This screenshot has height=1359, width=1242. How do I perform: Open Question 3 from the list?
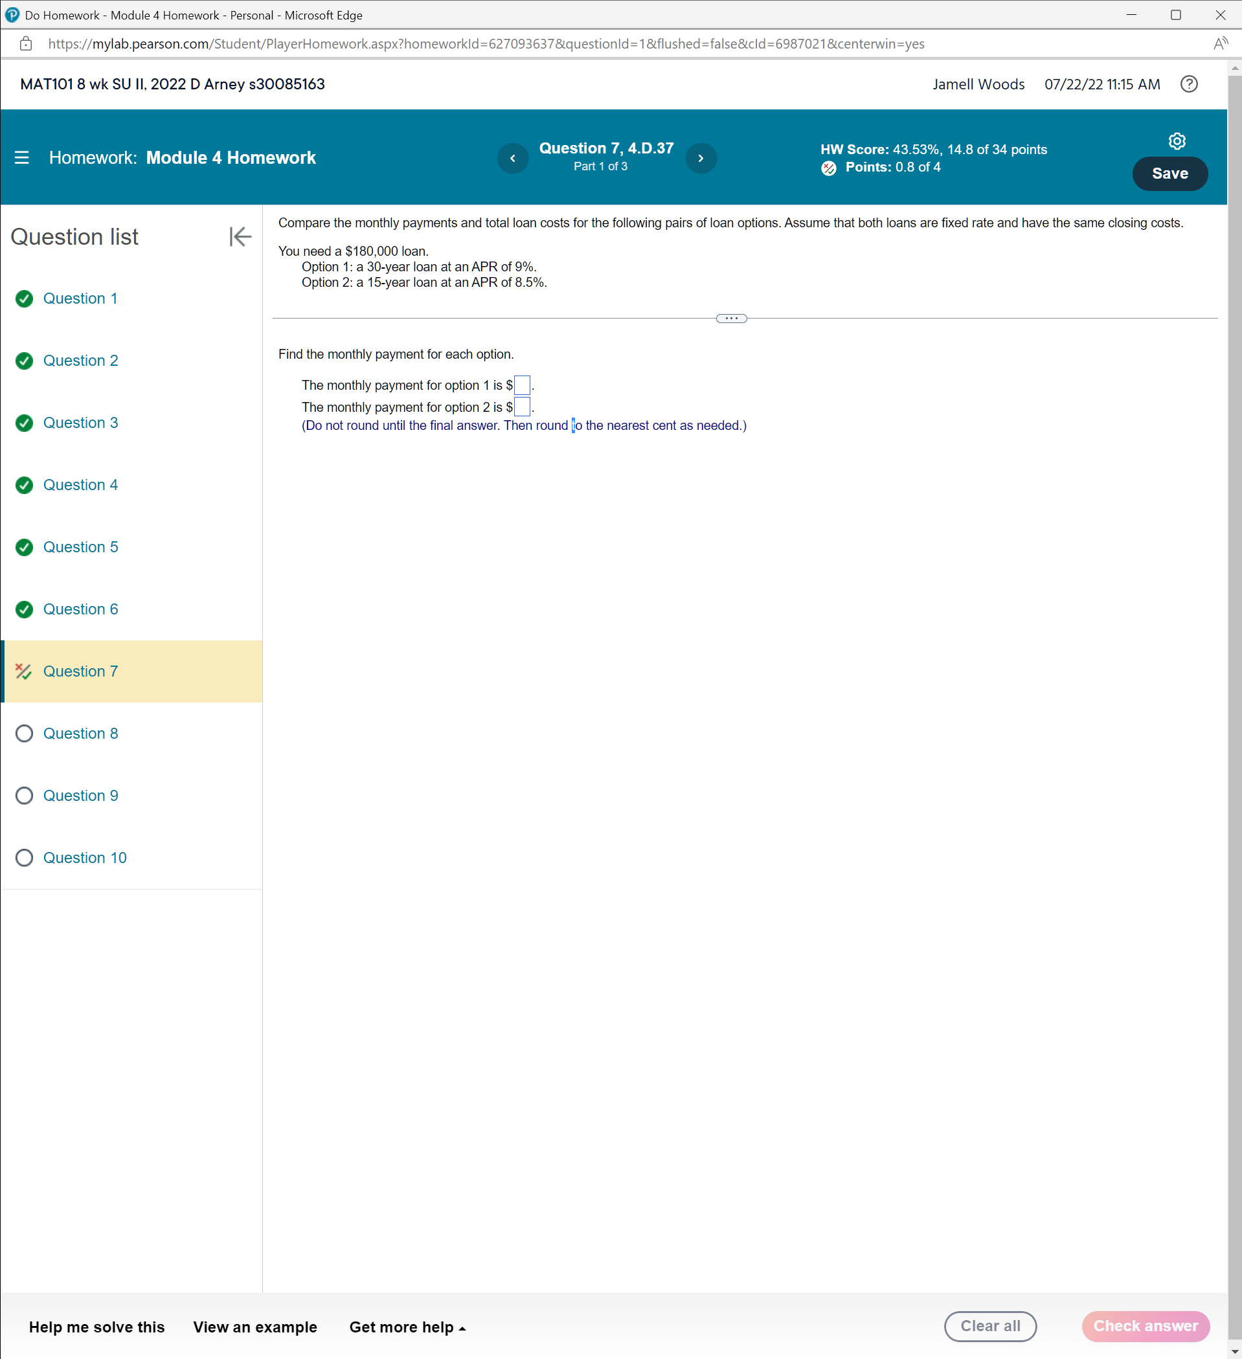coord(80,423)
